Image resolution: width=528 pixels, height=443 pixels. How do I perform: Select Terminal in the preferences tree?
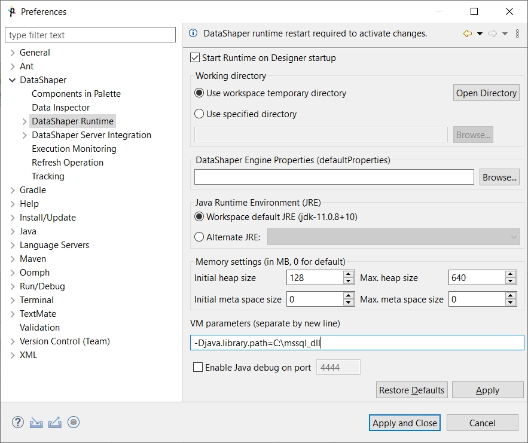[36, 300]
